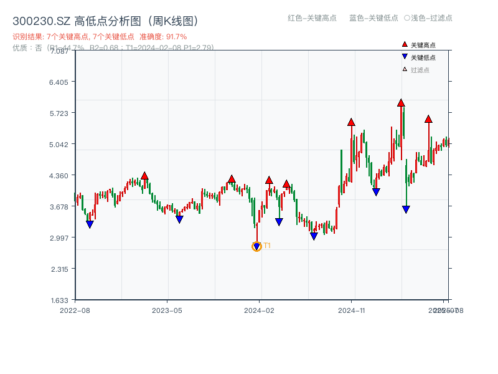The image size is (498, 374).
Task: Click the 2.997 y-axis label
Action: (59, 238)
